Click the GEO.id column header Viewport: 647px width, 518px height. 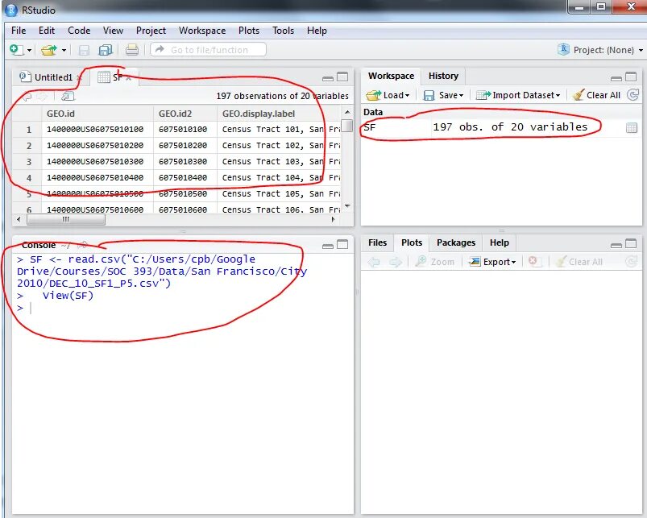point(97,114)
